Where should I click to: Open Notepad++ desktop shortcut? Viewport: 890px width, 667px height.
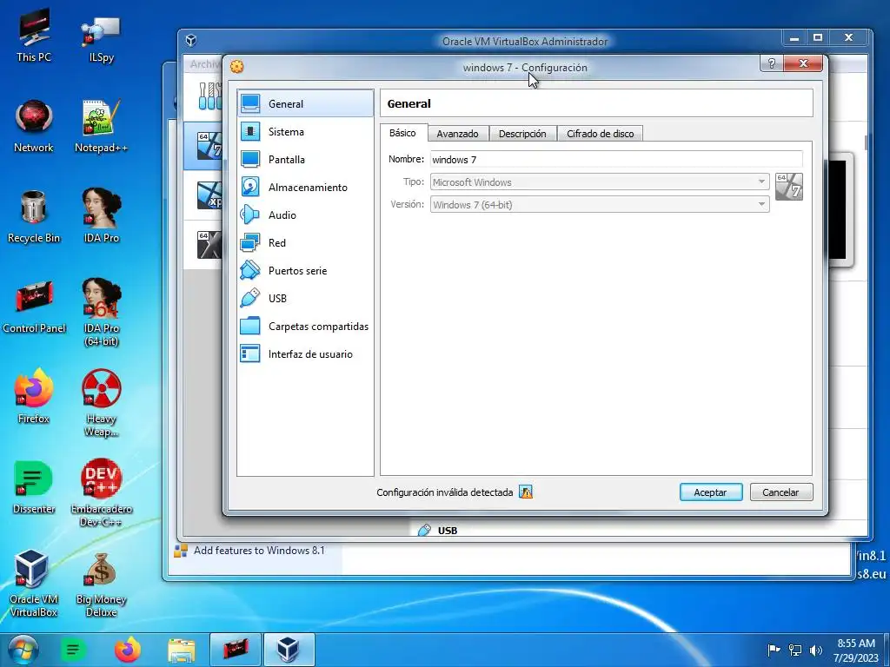[101, 126]
